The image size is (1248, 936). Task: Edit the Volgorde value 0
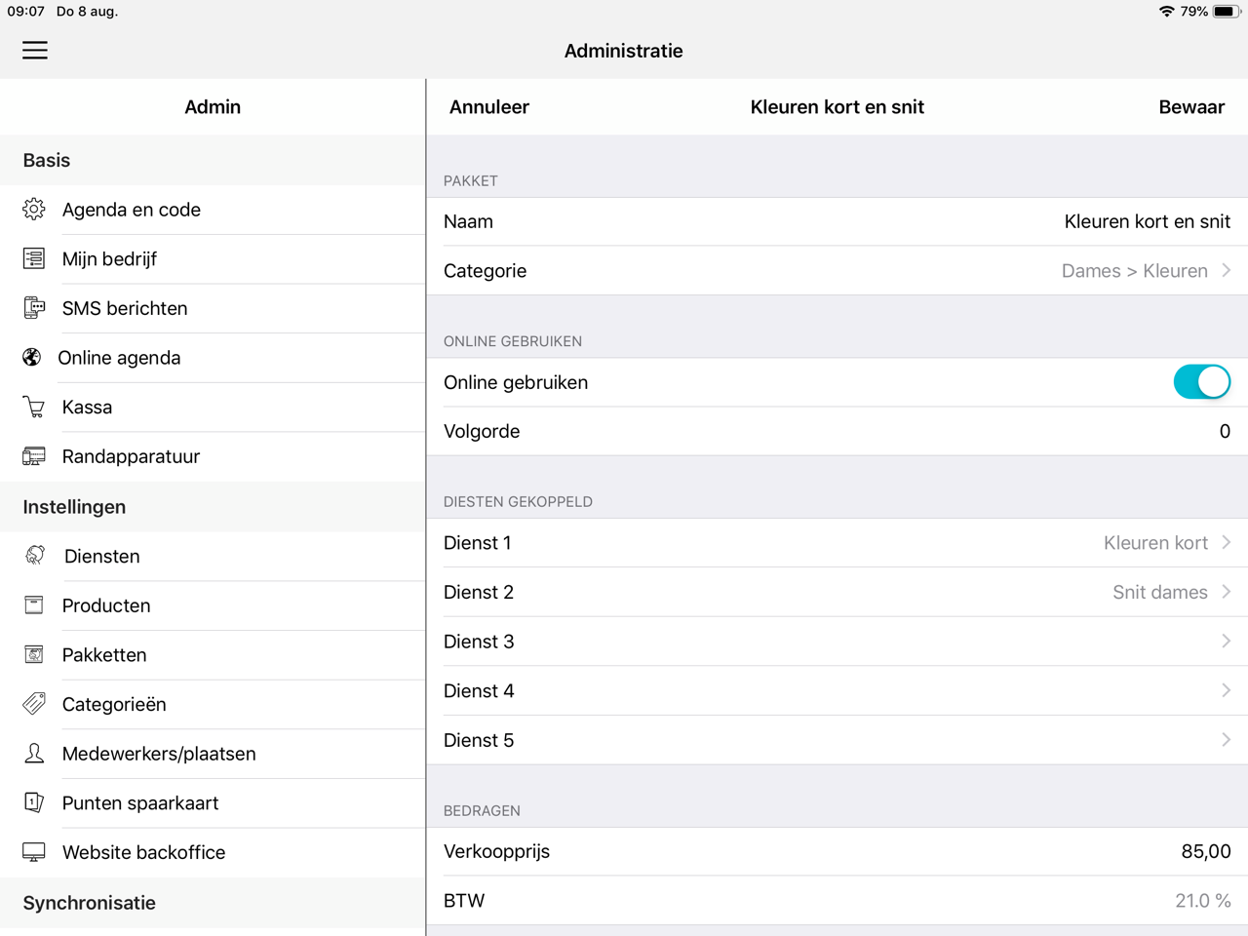1225,431
